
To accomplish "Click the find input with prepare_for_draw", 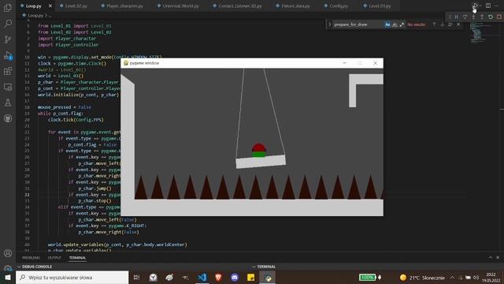I will click(x=358, y=24).
